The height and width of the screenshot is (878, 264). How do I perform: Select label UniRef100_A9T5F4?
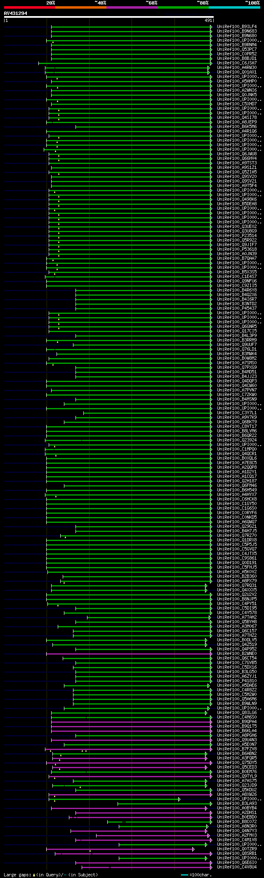pos(237,186)
